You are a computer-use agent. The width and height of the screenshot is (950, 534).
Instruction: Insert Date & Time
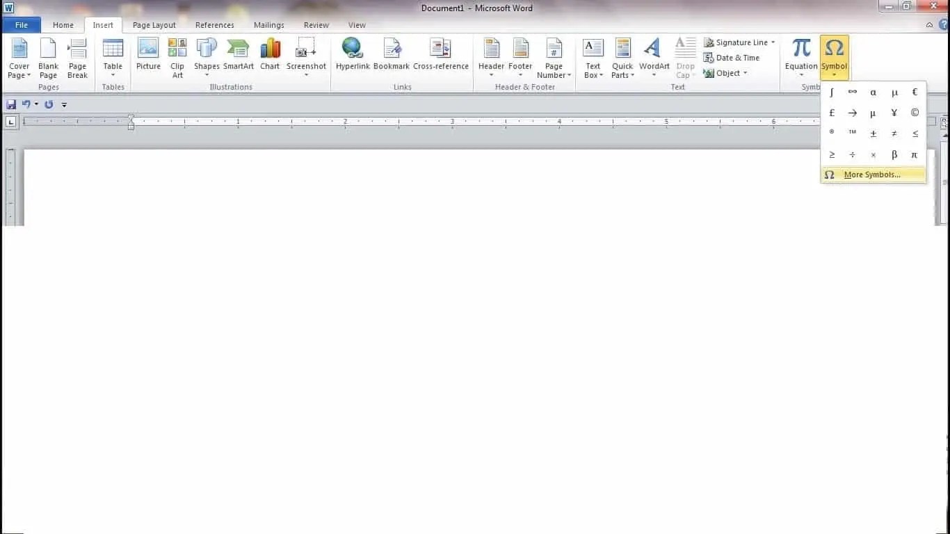(732, 58)
